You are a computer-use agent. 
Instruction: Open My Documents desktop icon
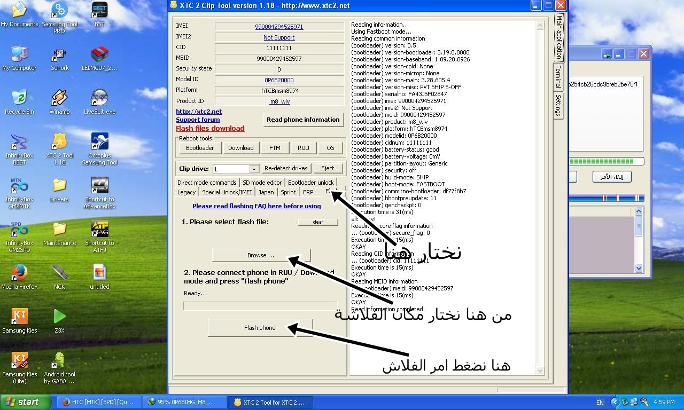pos(19,14)
